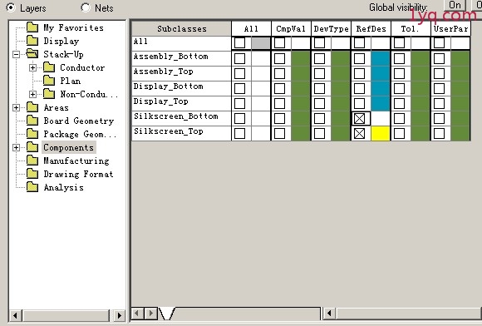482x326 pixels.
Task: Open Board Geometry folder icon
Action: pos(32,121)
